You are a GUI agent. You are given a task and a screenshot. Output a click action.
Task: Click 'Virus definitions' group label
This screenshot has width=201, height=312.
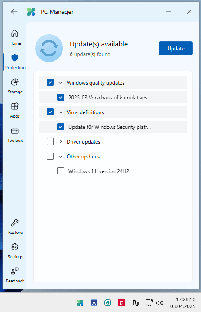pyautogui.click(x=85, y=112)
